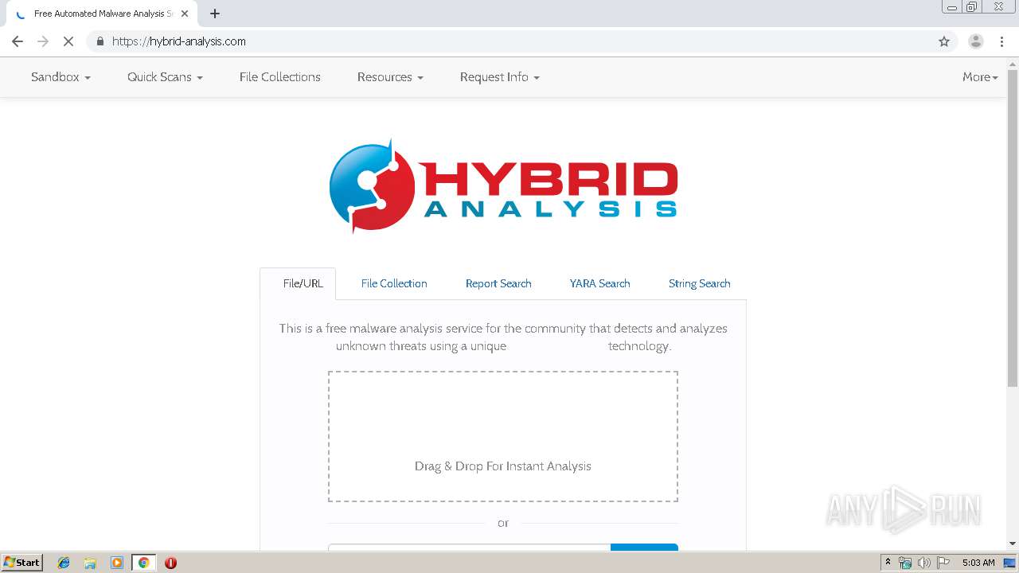Open File Explorer from taskbar

(x=90, y=563)
